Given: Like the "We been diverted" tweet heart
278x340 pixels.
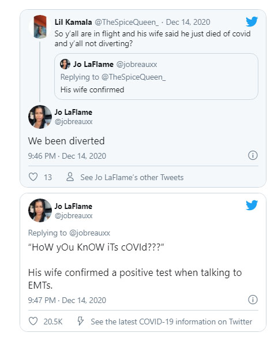Looking at the screenshot, I should point(33,177).
